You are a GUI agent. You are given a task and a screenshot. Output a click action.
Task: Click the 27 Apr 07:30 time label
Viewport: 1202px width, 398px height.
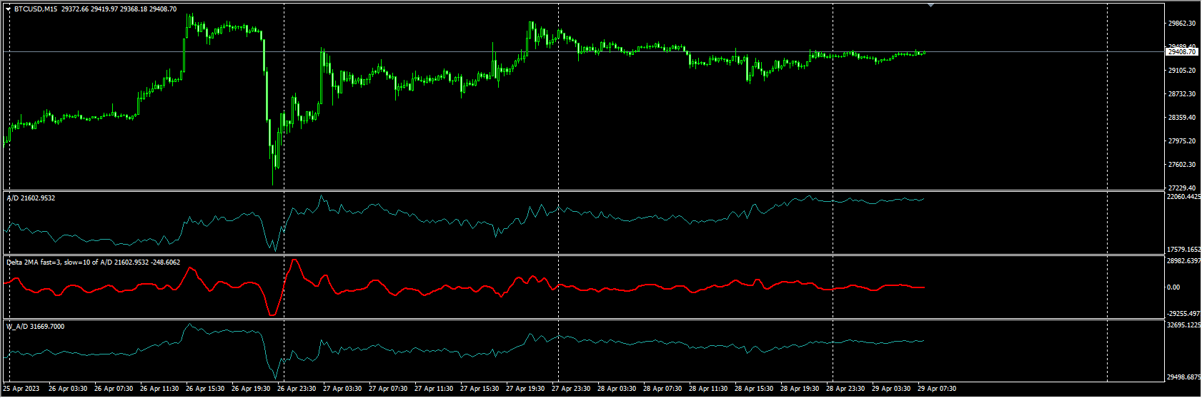click(388, 389)
